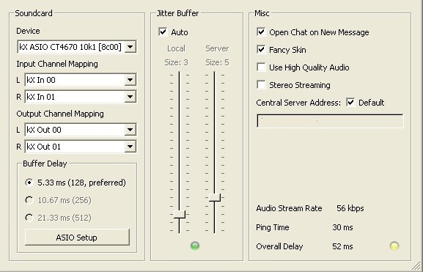Viewport: 423px width, 272px height.
Task: Click the 52 ms overall delay value
Action: (x=342, y=246)
